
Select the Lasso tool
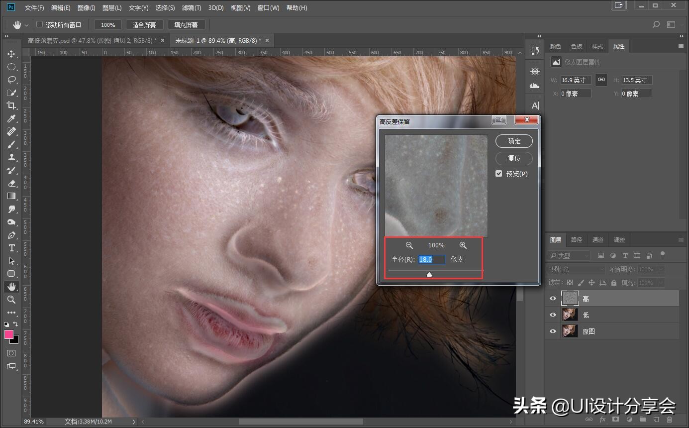11,80
